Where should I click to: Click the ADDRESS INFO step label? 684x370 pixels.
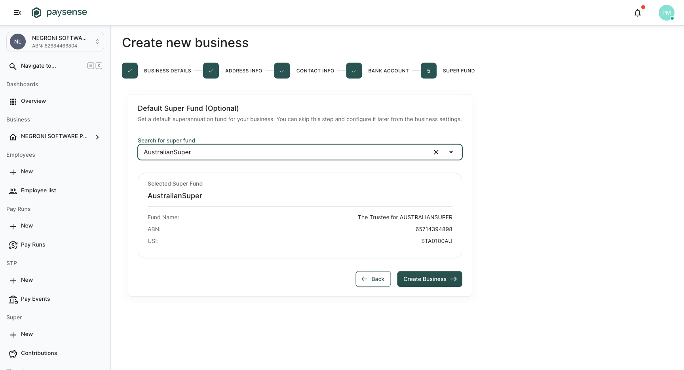[243, 71]
